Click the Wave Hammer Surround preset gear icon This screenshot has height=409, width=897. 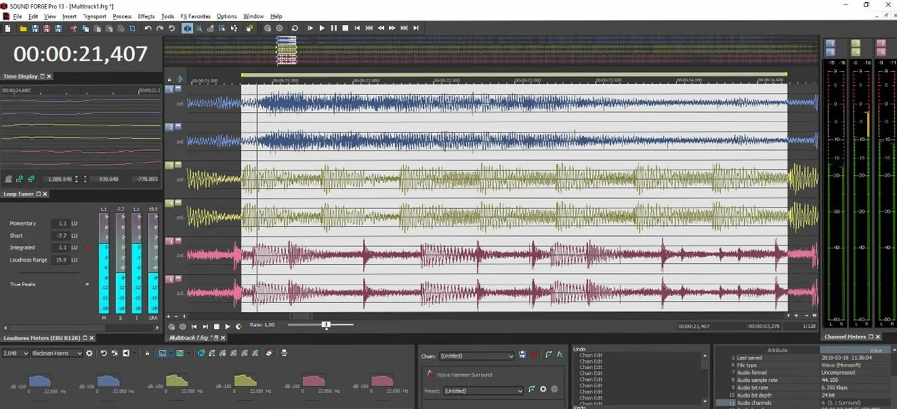click(542, 389)
